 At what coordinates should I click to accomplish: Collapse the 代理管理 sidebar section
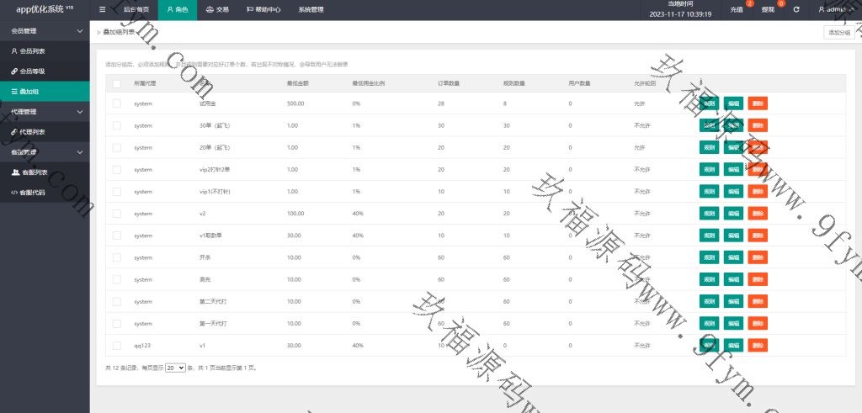80,112
